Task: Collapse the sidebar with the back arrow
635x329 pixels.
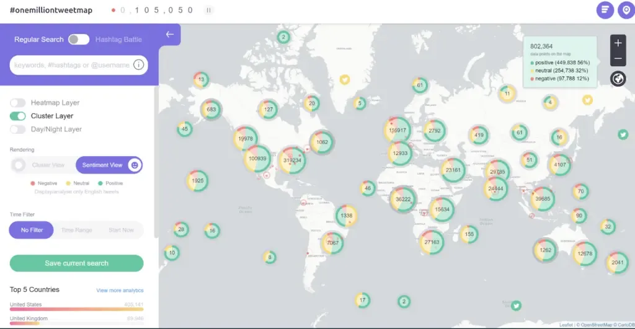Action: [170, 35]
